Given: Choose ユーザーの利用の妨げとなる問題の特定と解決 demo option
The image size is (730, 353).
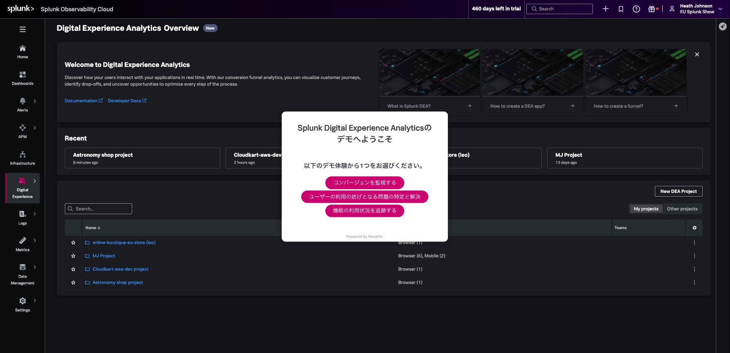Looking at the screenshot, I should (x=365, y=197).
